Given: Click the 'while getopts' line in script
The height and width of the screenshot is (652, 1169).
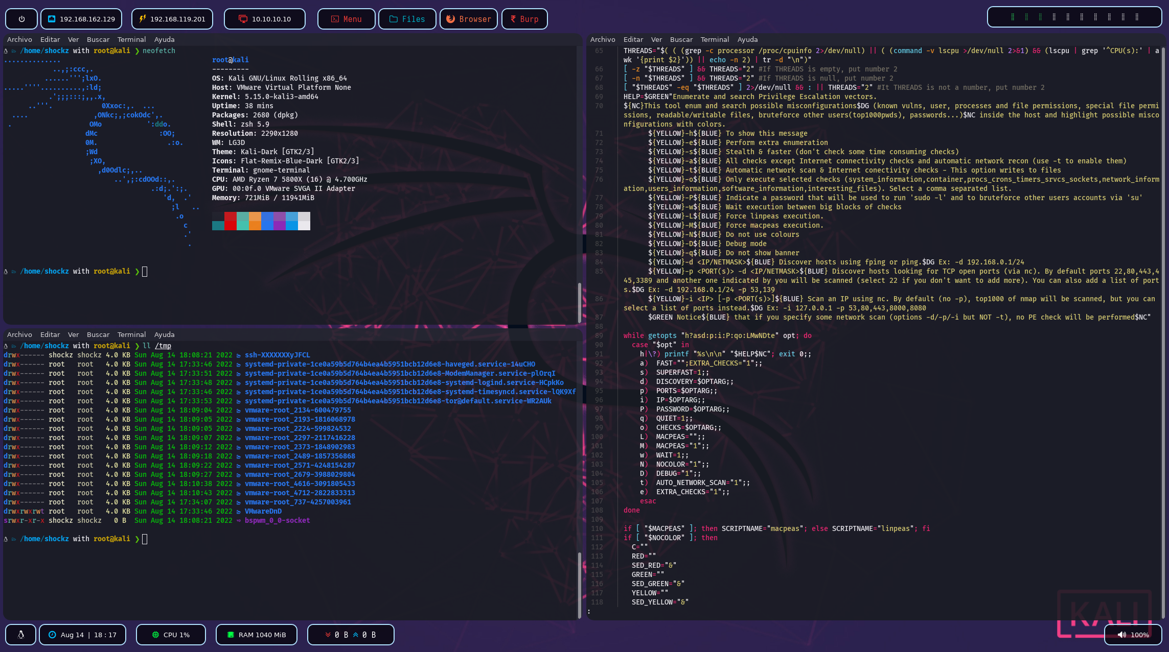Looking at the screenshot, I should pos(717,335).
